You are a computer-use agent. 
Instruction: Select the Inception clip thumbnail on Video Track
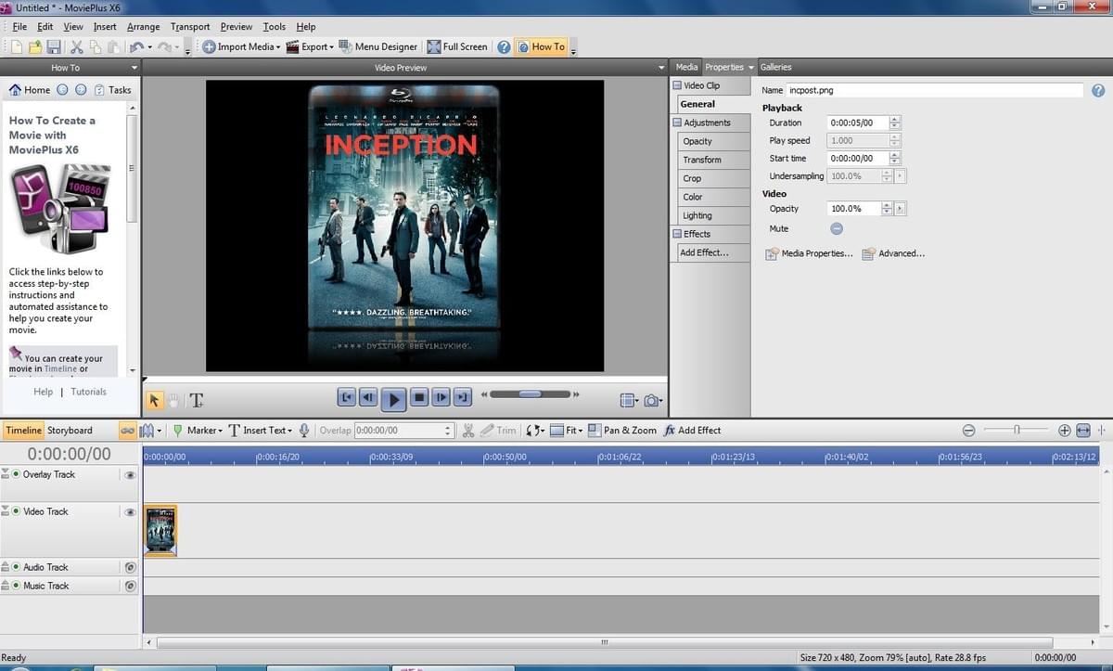point(160,530)
